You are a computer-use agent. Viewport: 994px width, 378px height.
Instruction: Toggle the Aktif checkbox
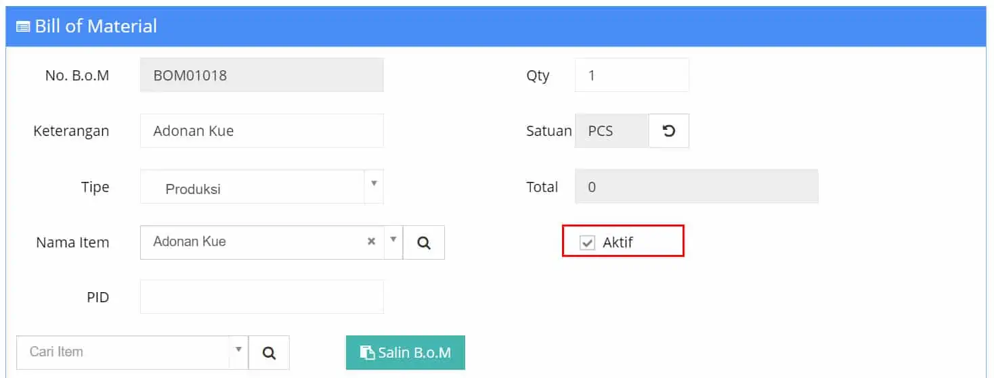pos(587,243)
